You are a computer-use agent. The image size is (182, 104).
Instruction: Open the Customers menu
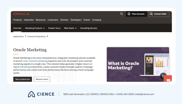click(x=53, y=20)
